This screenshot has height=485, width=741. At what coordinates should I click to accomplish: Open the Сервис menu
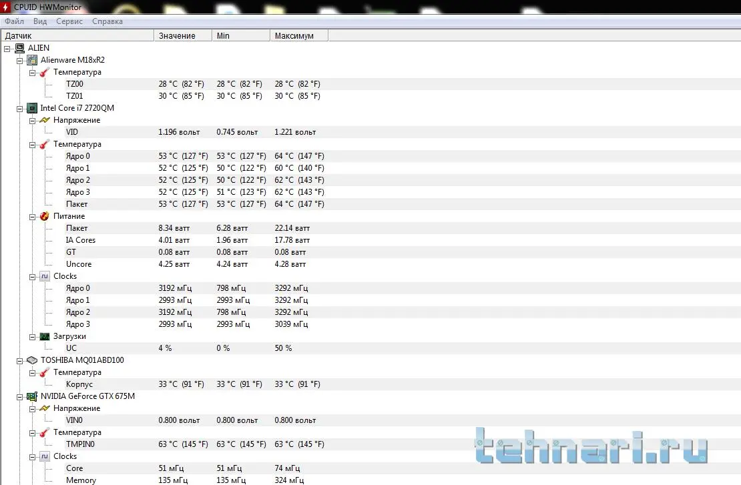69,21
